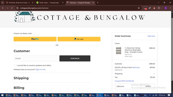
Task: Choose PayPal Pay Later button
Action: tap(79, 39)
